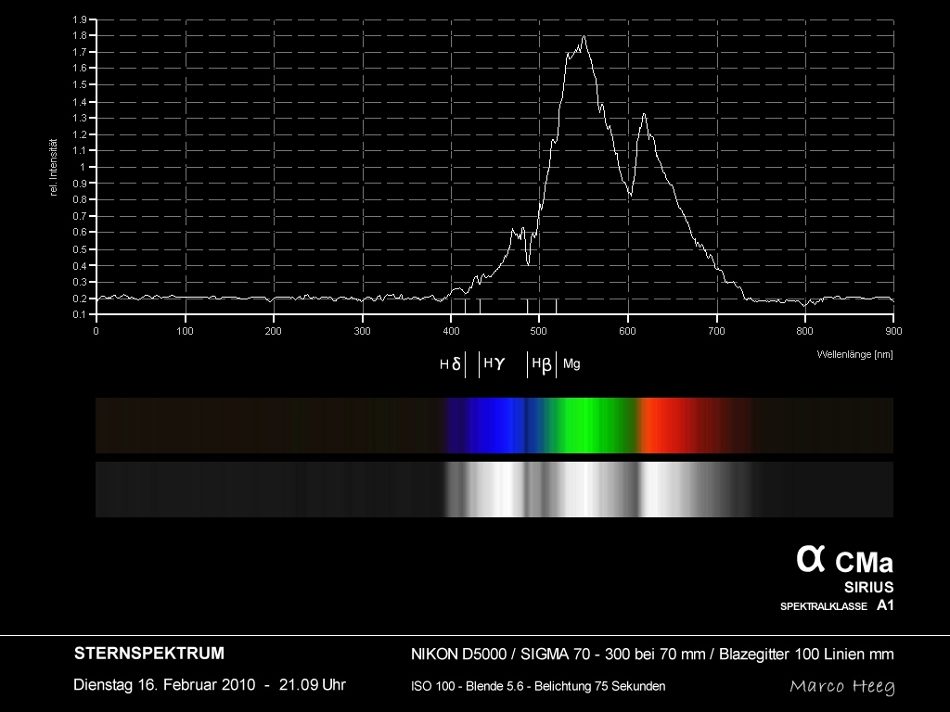
Task: Click the Hδ spectral line label
Action: coord(450,365)
